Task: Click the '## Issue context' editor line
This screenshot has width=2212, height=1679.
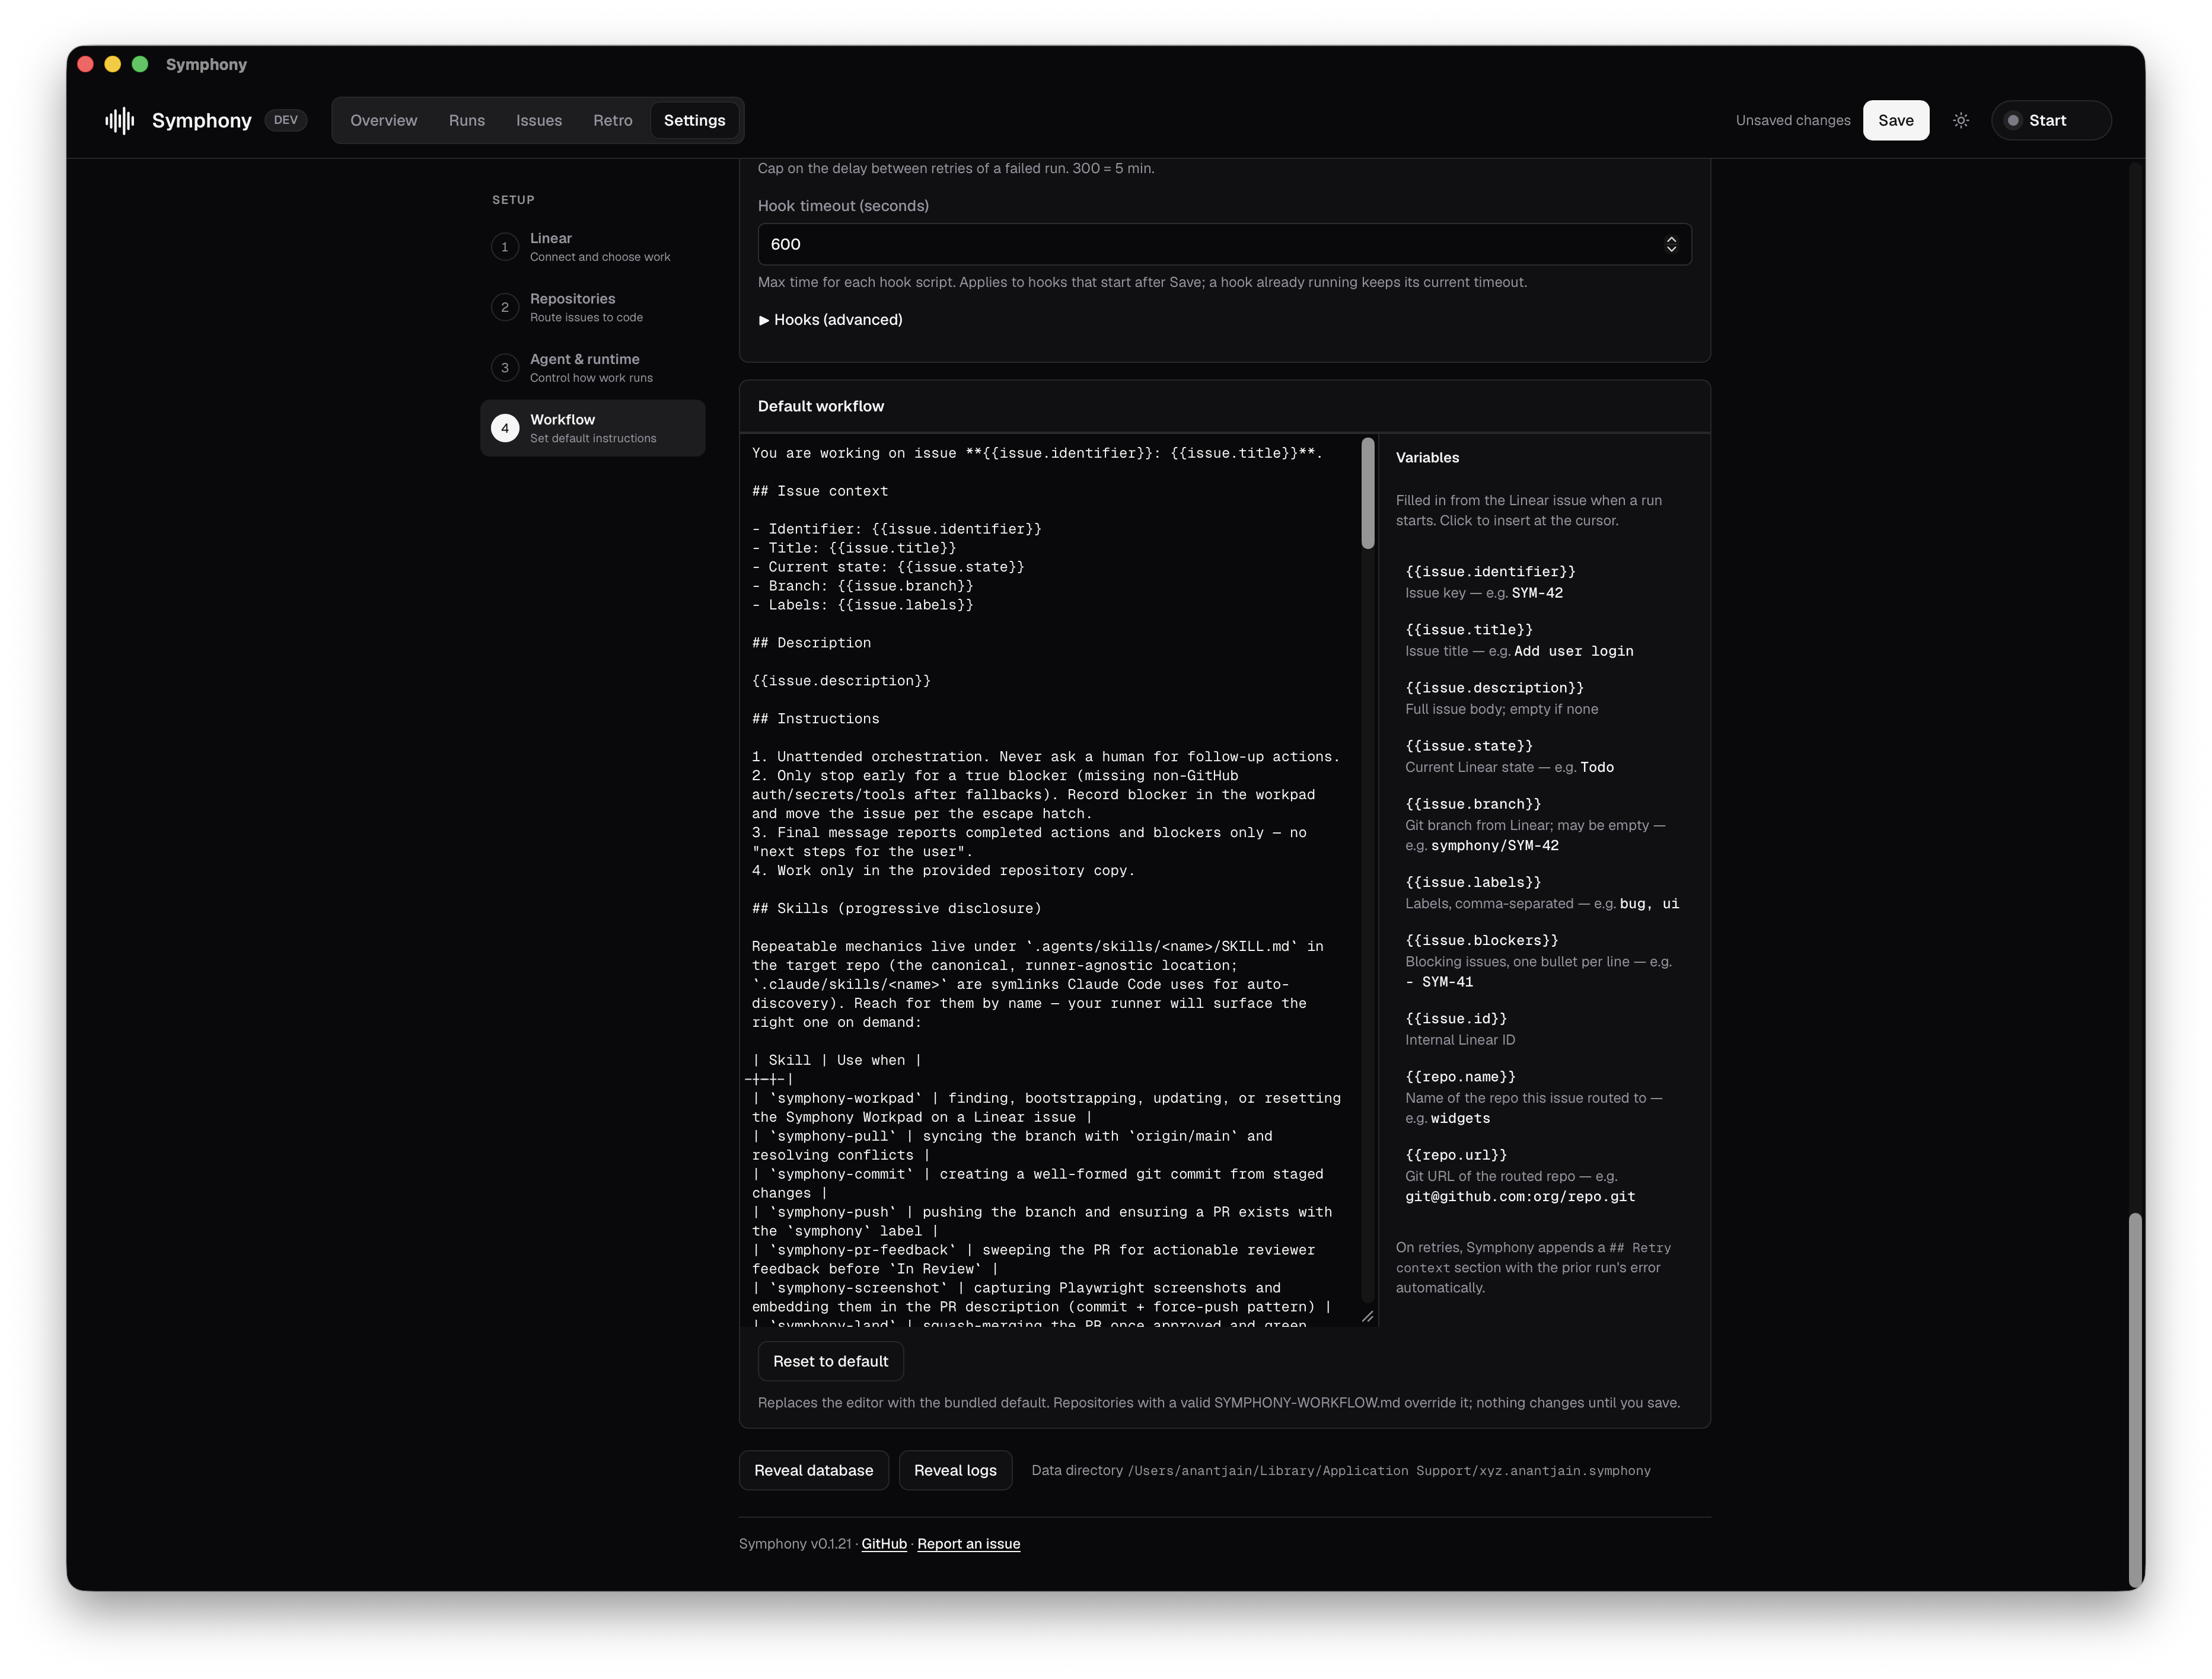Action: click(x=820, y=491)
